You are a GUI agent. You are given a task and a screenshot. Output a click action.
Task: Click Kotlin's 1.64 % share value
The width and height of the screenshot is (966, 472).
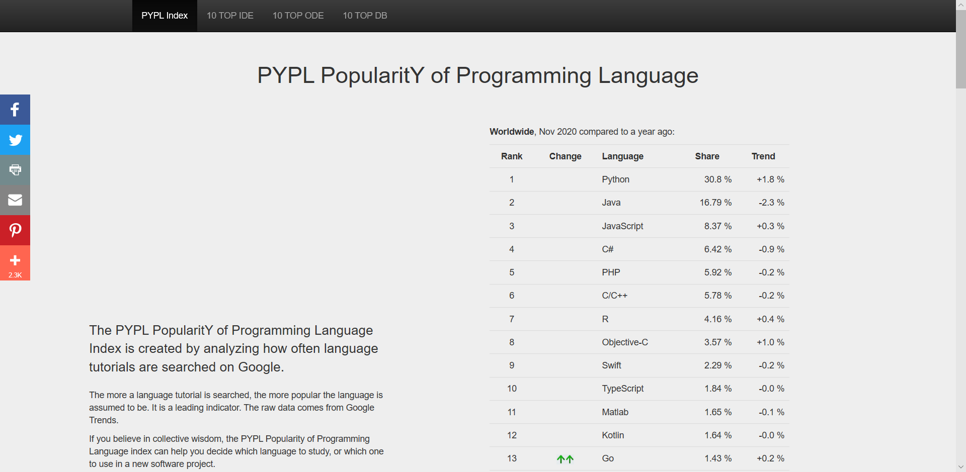click(x=717, y=435)
